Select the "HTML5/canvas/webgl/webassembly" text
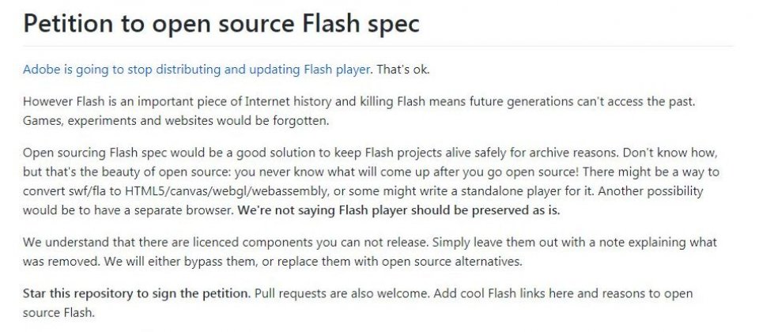The width and height of the screenshot is (759, 332). [x=226, y=191]
